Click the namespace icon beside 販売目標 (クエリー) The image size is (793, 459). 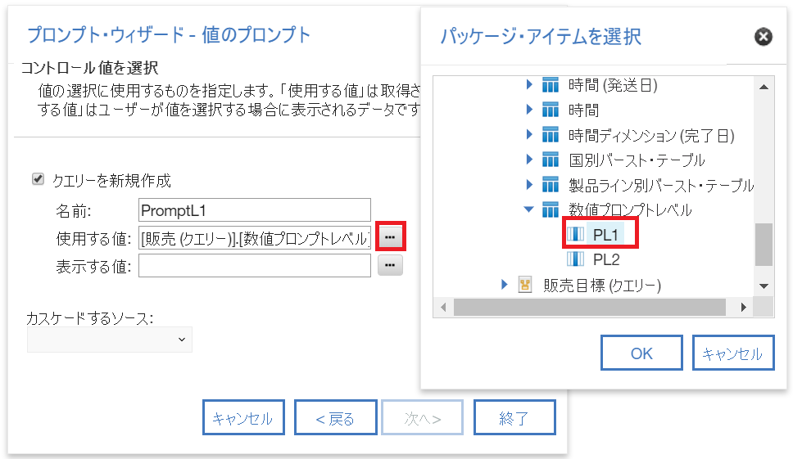[x=525, y=285]
